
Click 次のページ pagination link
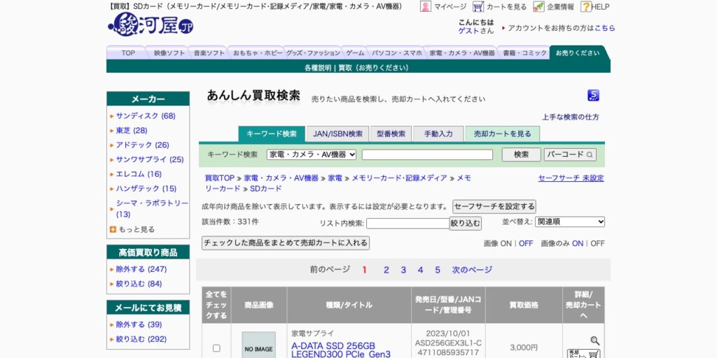tap(472, 270)
